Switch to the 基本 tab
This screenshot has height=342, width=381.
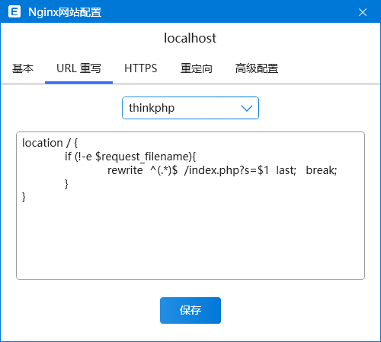(23, 68)
